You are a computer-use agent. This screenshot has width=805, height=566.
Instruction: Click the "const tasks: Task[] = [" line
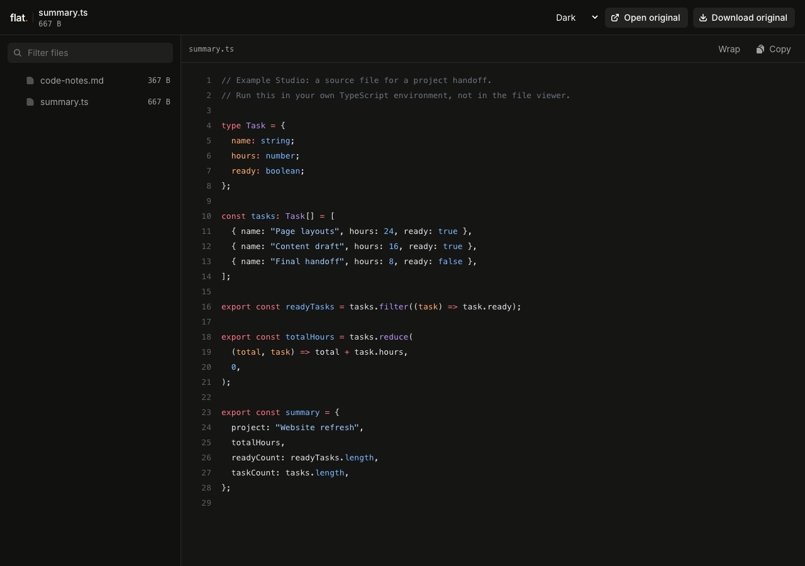pos(278,216)
